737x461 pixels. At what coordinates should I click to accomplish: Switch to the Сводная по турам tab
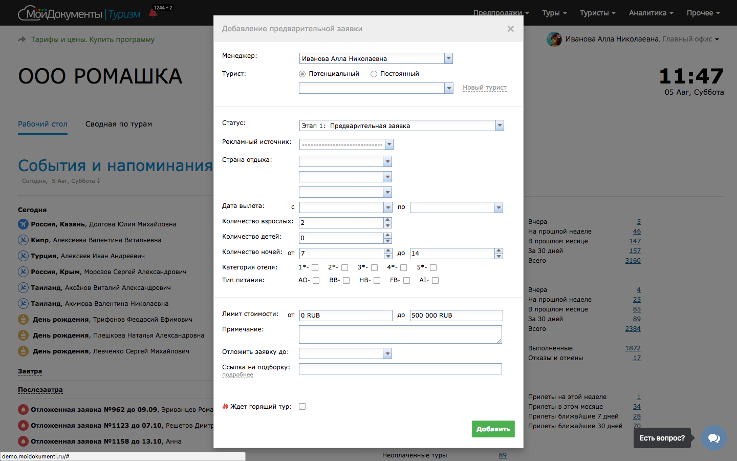[x=118, y=124]
